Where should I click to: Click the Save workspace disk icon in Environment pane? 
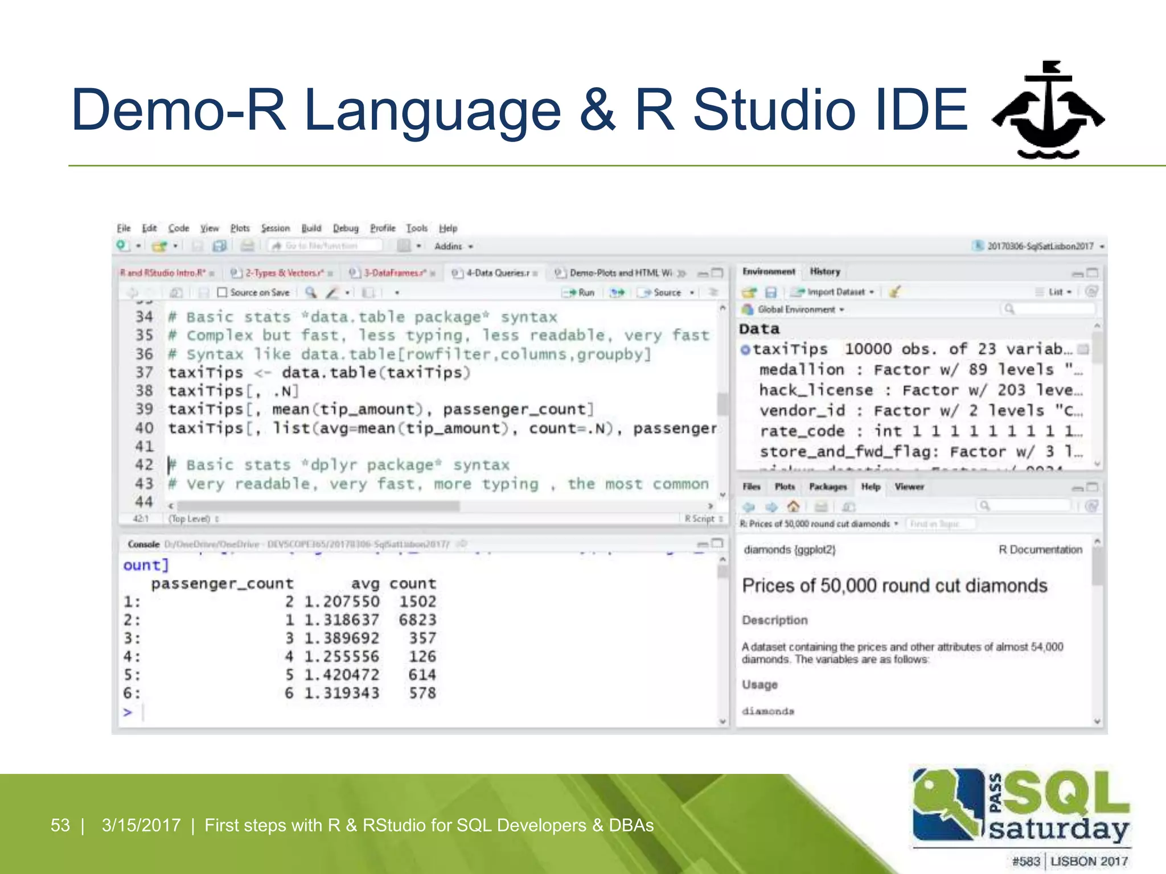click(x=771, y=292)
